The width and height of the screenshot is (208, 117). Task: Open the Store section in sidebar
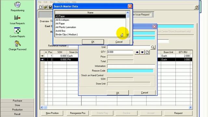click(17, 105)
